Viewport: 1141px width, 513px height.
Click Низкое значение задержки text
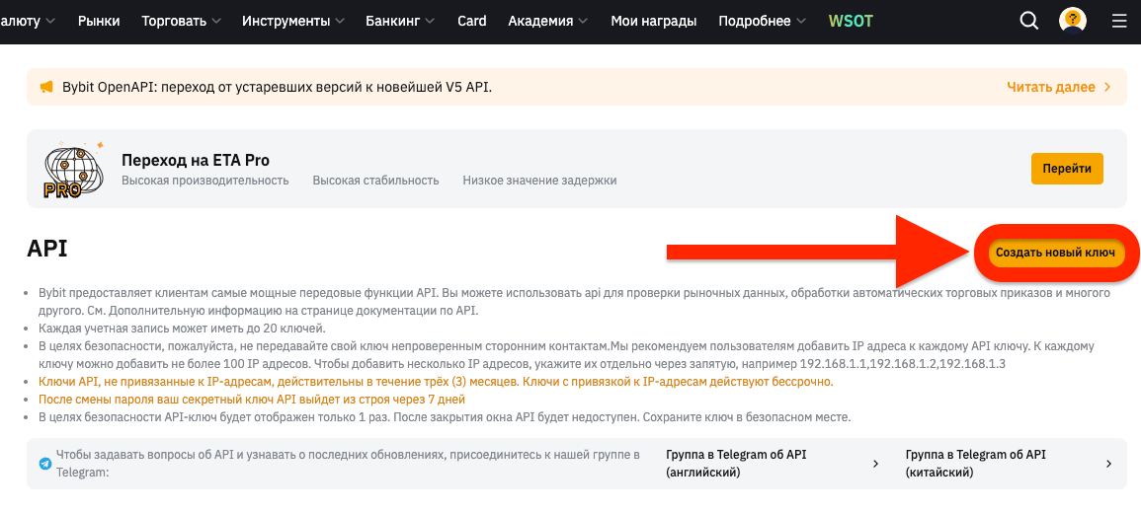point(540,181)
